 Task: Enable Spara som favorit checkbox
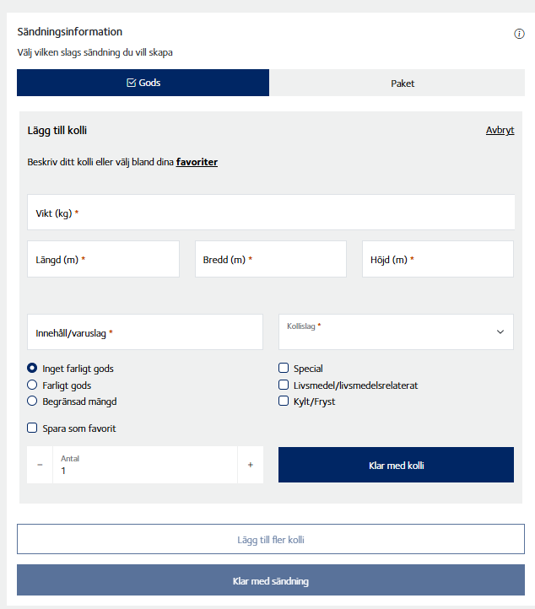pyautogui.click(x=32, y=428)
